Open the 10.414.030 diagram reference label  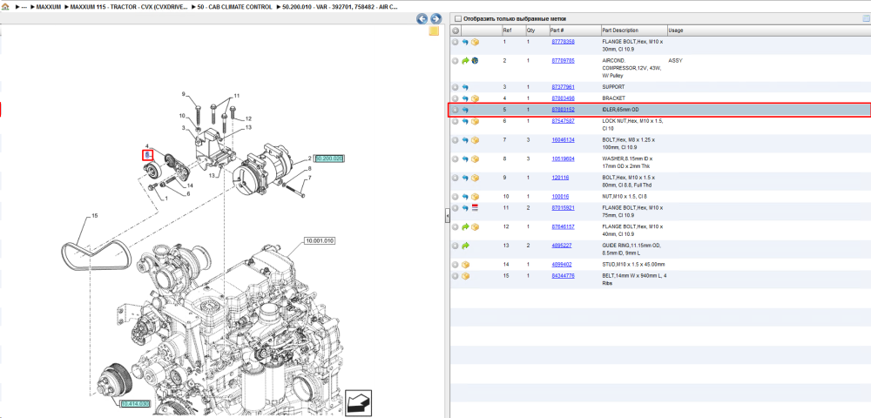point(136,404)
